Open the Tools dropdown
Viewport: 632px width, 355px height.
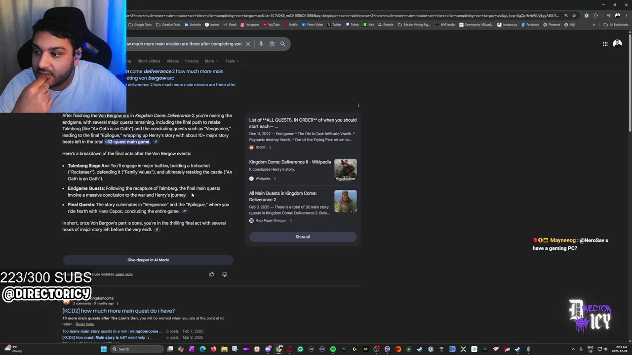coord(232,61)
